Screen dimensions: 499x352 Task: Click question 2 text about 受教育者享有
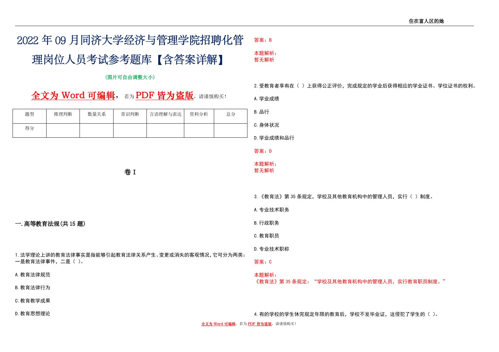pos(365,86)
